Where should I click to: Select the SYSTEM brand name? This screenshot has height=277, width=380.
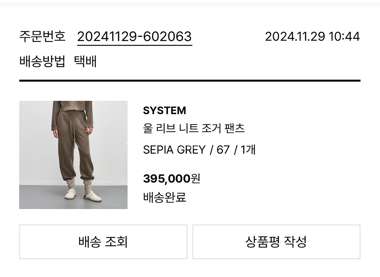click(x=164, y=110)
